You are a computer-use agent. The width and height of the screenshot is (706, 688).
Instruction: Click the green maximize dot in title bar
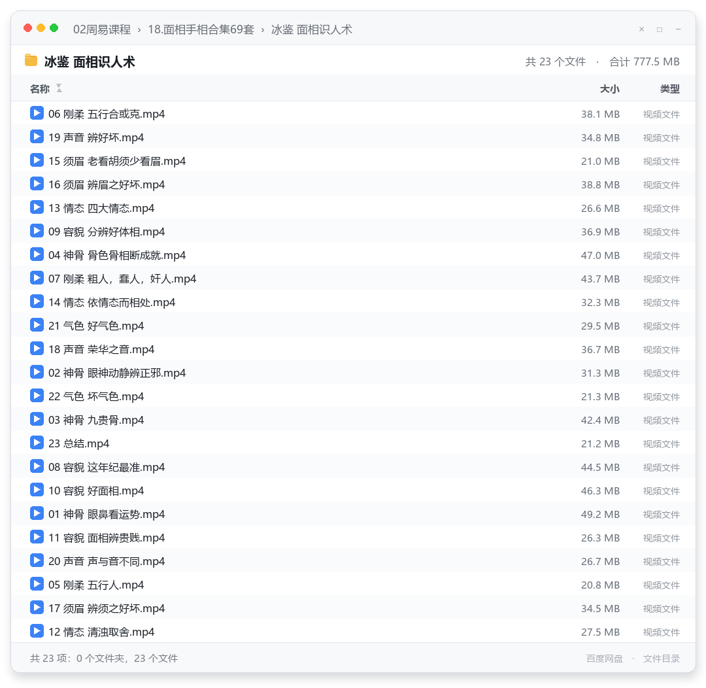tap(54, 28)
